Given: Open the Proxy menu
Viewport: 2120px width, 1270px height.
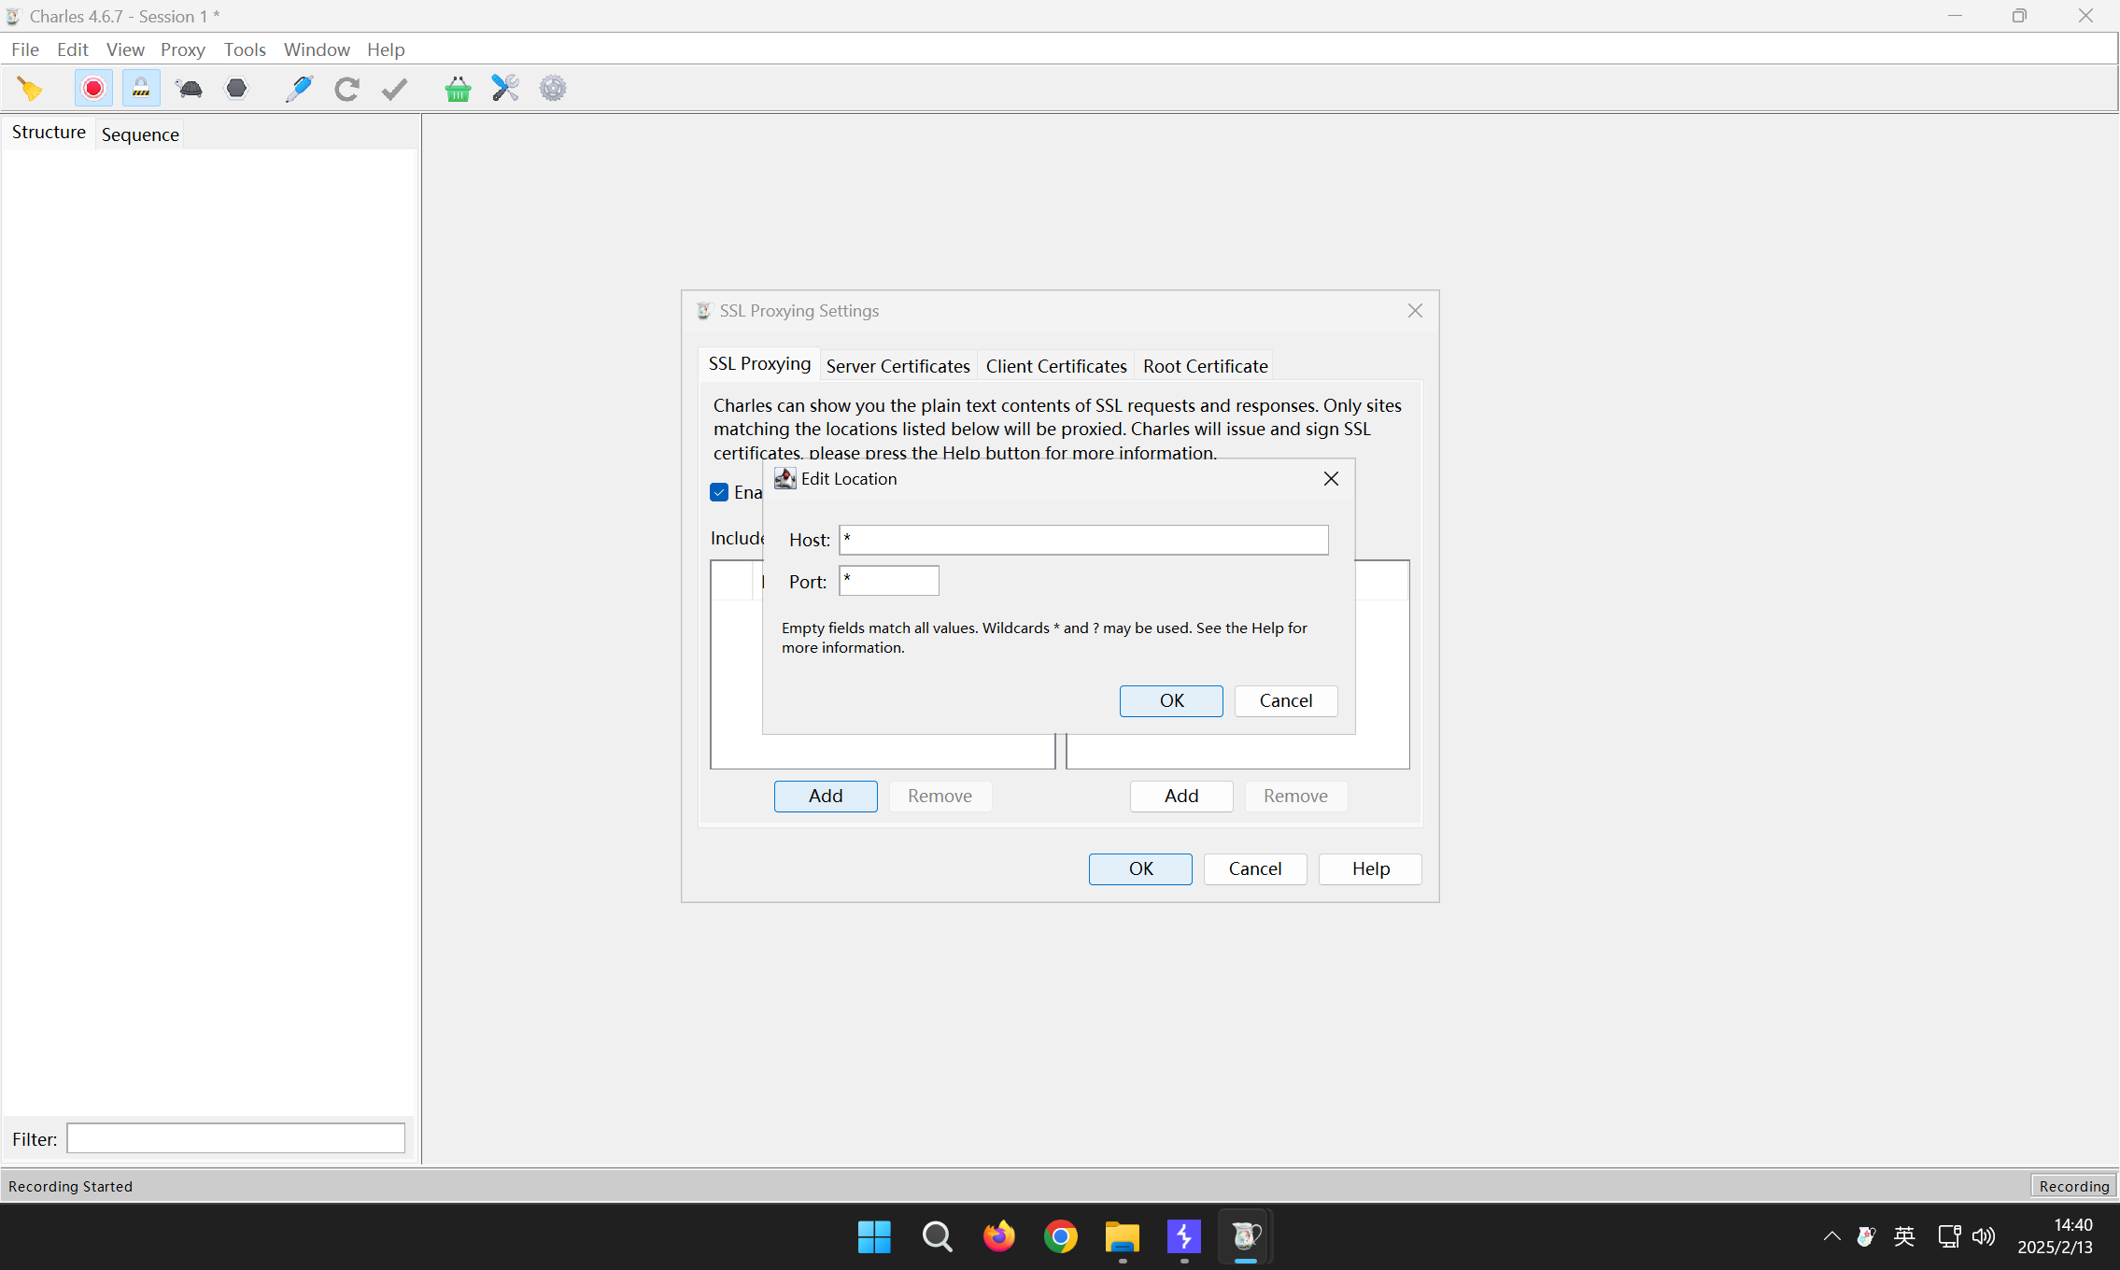Looking at the screenshot, I should coord(182,49).
